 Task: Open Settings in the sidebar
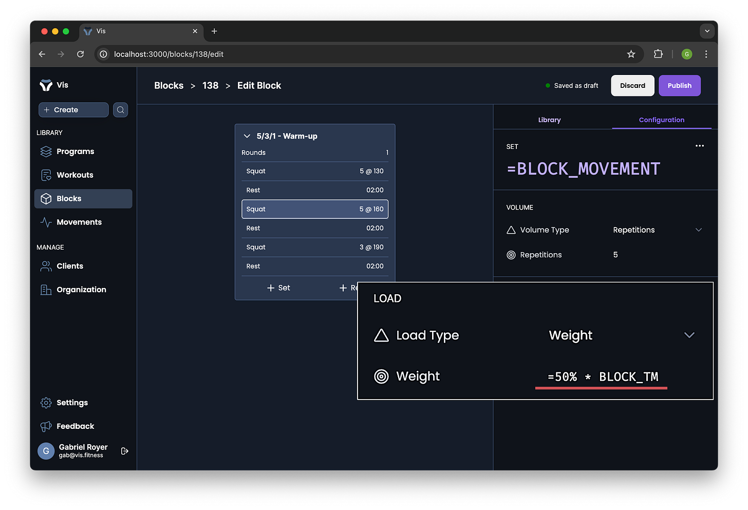(x=83, y=403)
